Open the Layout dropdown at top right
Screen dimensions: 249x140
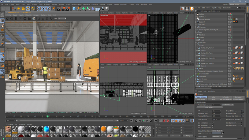click(237, 4)
